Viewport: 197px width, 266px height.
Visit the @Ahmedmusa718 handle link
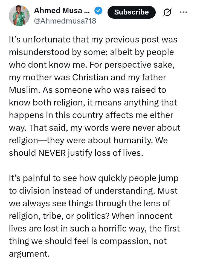coord(65,21)
